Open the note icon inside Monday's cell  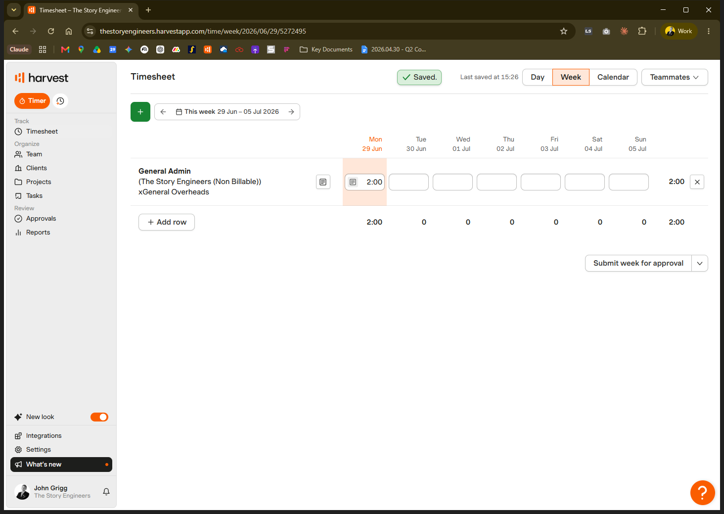tap(353, 182)
